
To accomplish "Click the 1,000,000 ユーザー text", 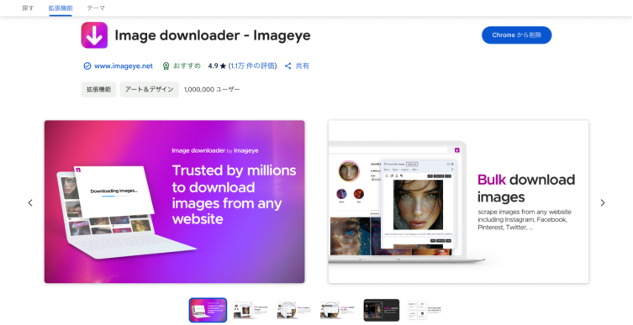I will coord(212,90).
